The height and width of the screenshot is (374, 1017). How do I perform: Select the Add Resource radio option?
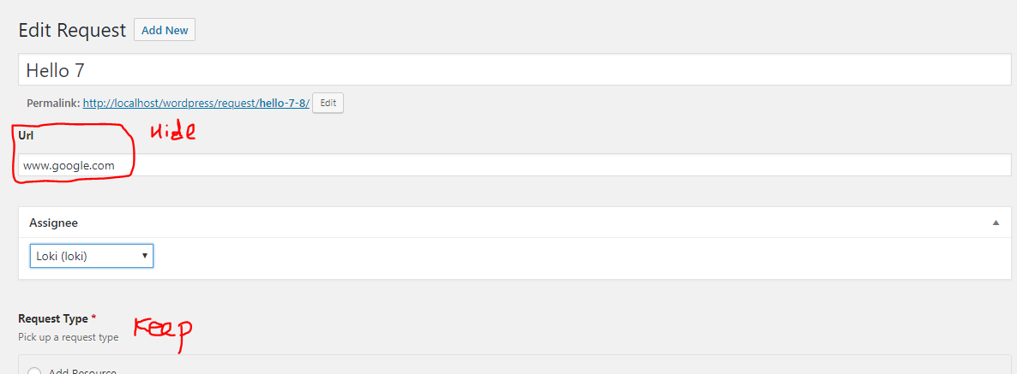(34, 371)
